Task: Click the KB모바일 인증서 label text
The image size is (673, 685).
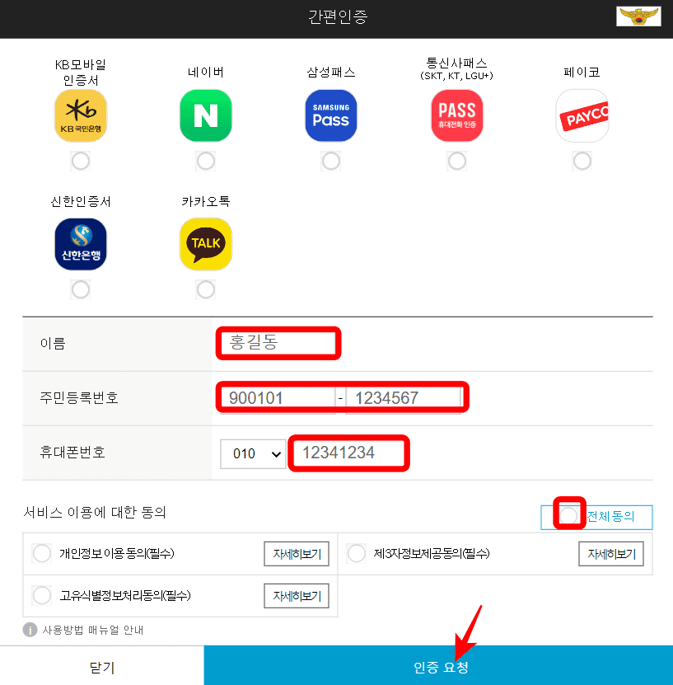Action: [81, 73]
